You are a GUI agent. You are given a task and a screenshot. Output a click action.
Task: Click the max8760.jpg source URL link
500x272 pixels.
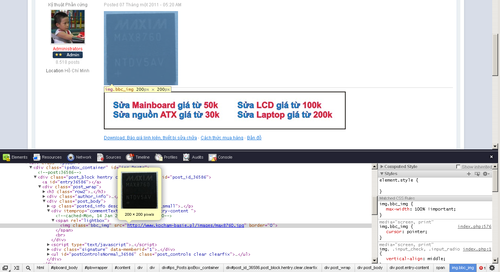click(186, 225)
